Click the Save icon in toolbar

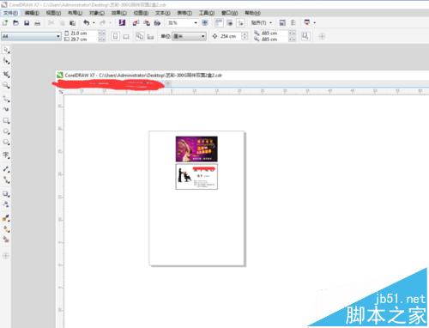click(27, 23)
